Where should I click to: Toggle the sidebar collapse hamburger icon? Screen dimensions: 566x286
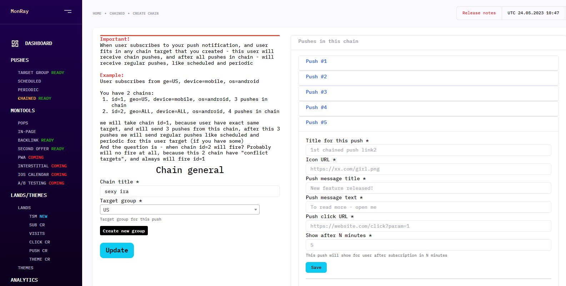point(68,11)
